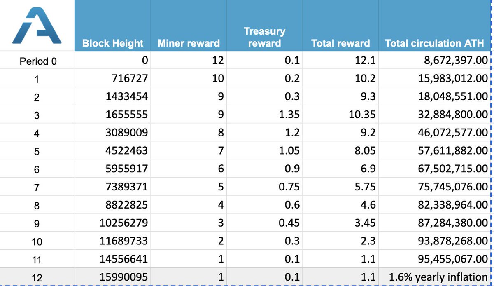
Task: Select block height cell 716727
Action: [113, 79]
